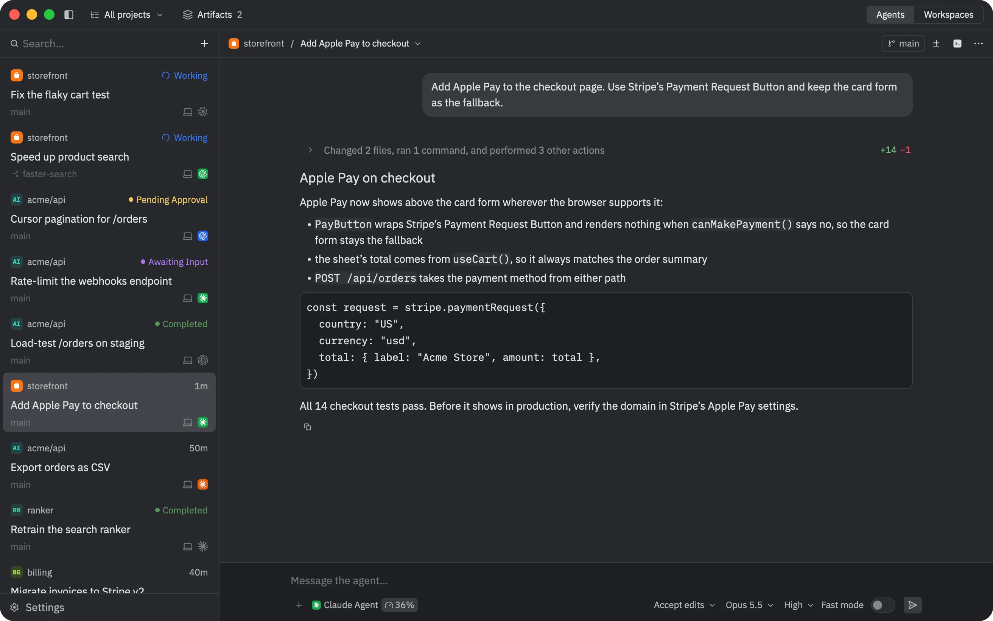The width and height of the screenshot is (993, 621).
Task: Open the High effort dropdown
Action: [x=798, y=605]
